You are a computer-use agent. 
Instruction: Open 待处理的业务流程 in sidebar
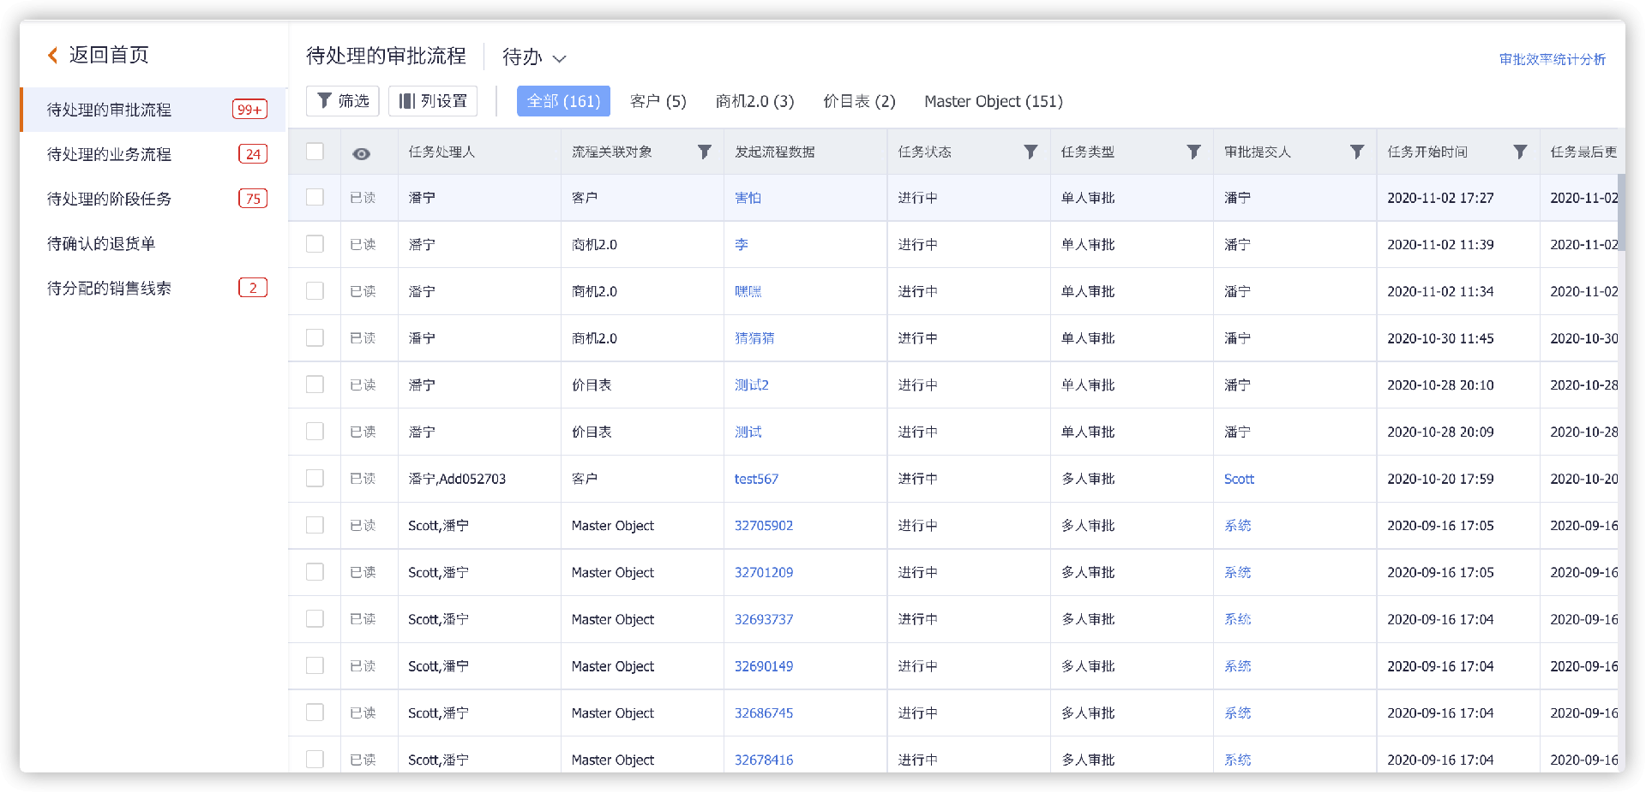[153, 154]
